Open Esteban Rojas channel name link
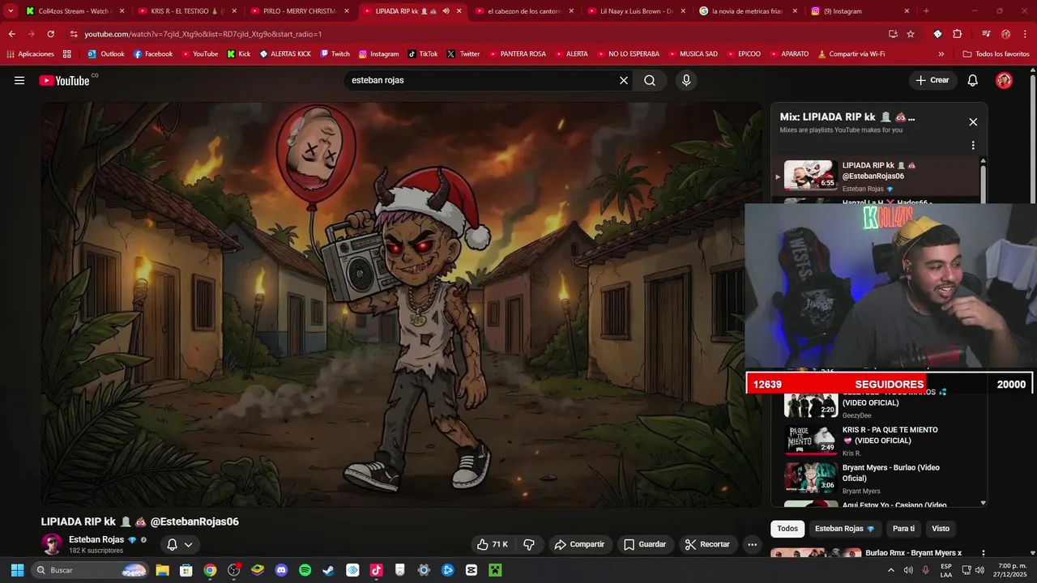The image size is (1037, 583). (96, 539)
